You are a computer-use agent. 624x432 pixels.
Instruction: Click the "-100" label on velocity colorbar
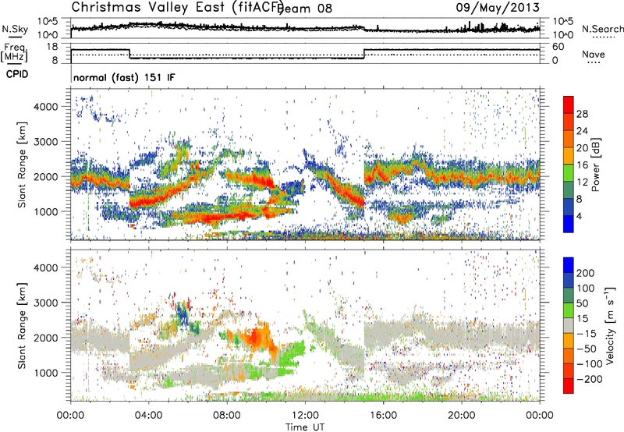(590, 364)
